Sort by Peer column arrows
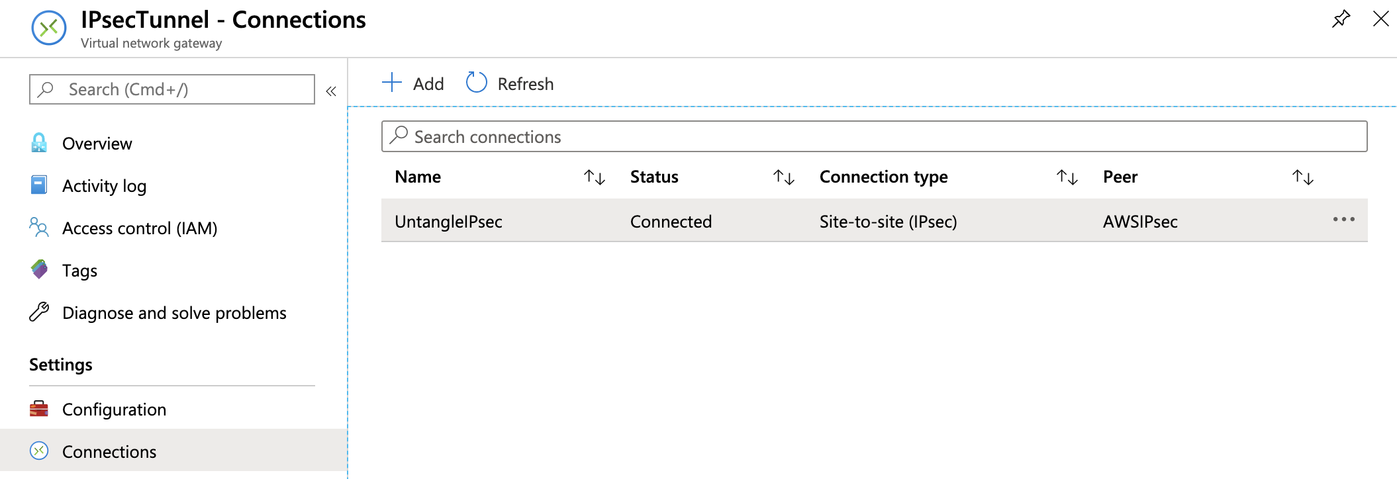Screen dimensions: 1397x479 [1303, 177]
